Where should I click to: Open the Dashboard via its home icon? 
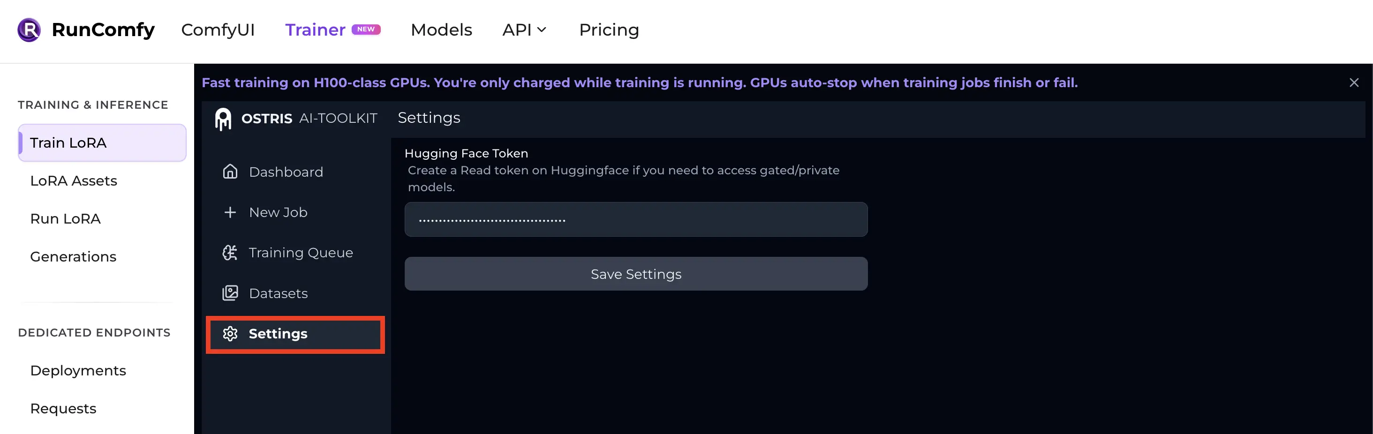[x=230, y=172]
